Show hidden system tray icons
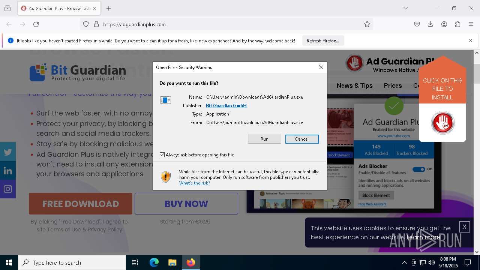The image size is (480, 270). coord(404,262)
